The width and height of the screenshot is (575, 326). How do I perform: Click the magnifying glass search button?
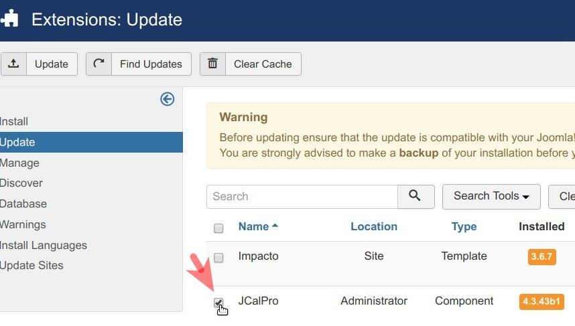pyautogui.click(x=416, y=197)
